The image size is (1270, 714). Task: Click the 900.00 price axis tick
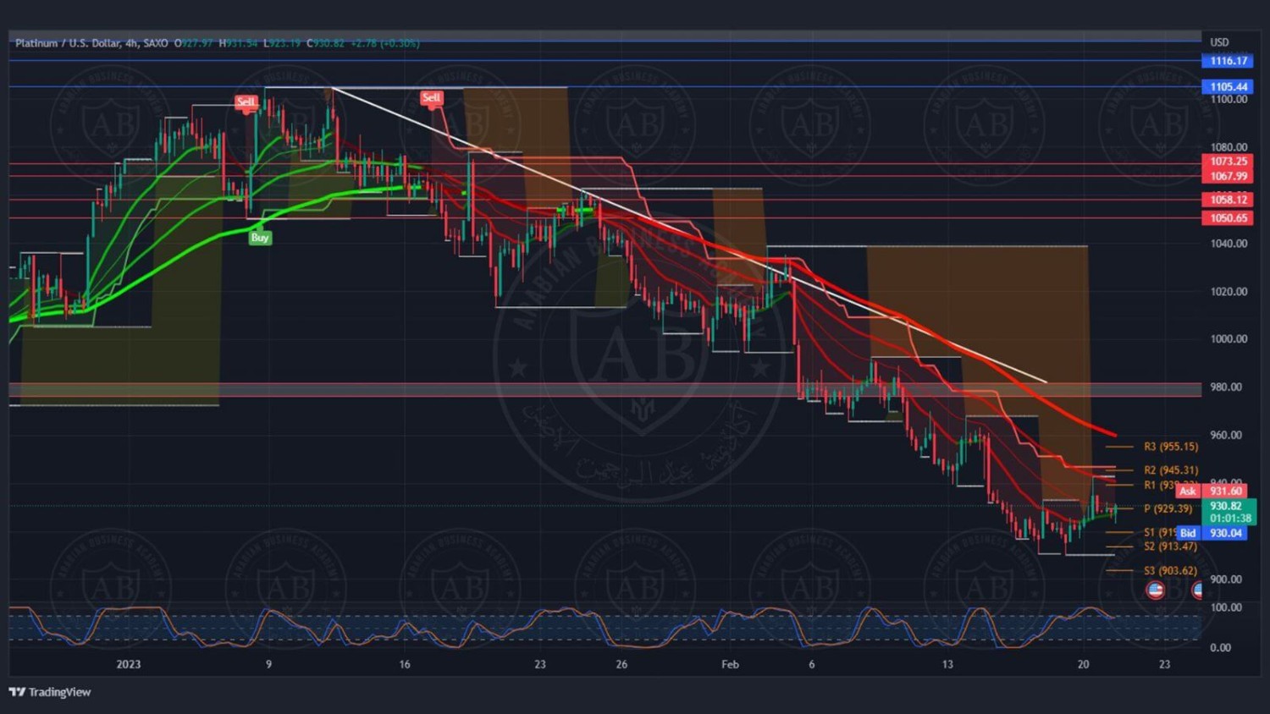tap(1226, 579)
